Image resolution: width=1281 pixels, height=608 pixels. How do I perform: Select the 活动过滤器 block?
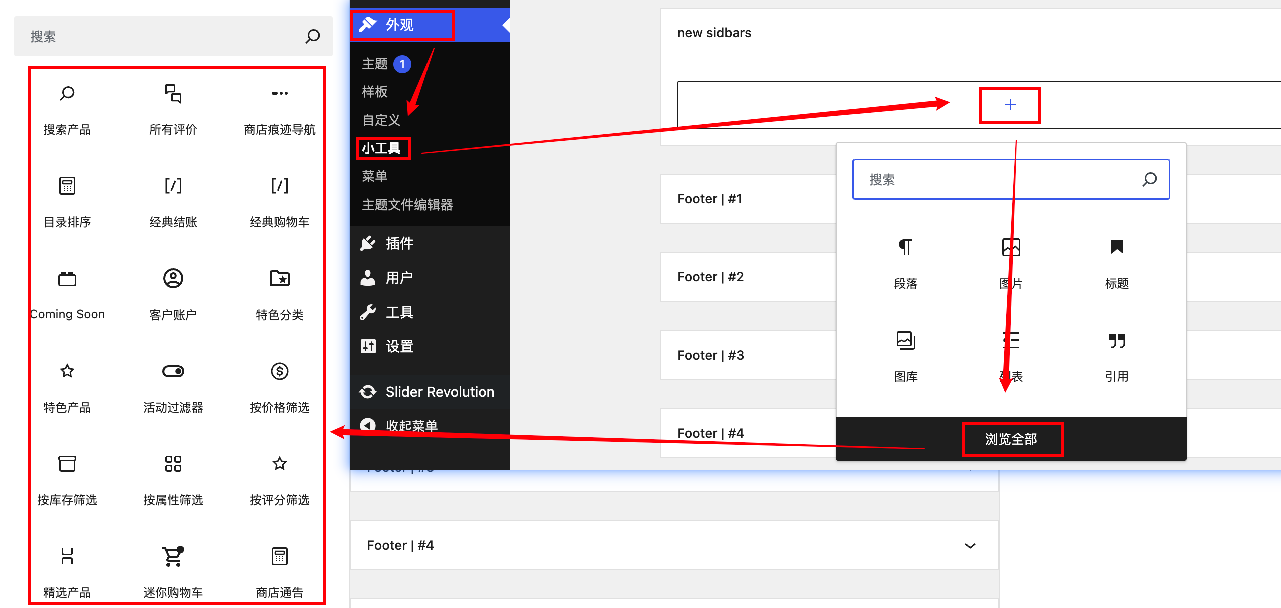pos(173,388)
